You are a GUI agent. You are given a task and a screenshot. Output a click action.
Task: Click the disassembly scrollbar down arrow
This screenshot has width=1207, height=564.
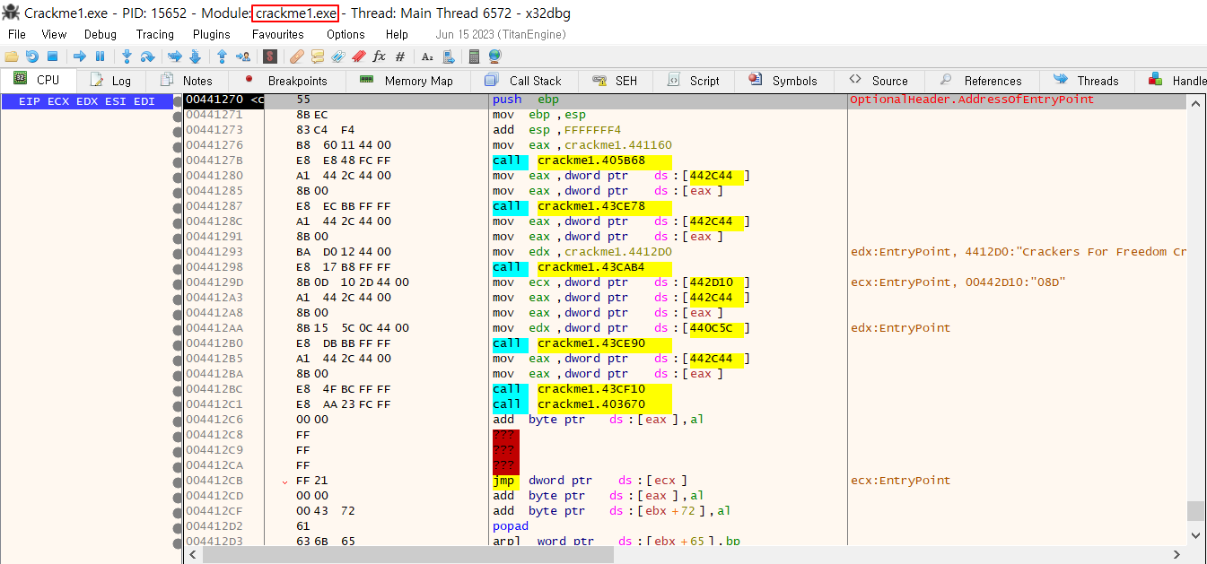click(1195, 535)
